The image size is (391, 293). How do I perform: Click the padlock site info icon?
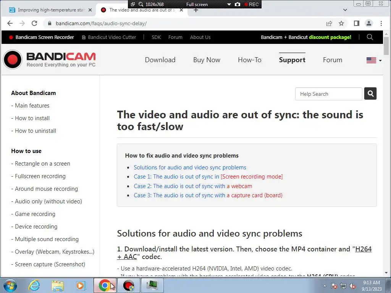point(50,23)
